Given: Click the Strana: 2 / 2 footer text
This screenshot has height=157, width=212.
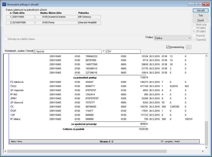Looking at the screenshot, I should click(107, 142).
